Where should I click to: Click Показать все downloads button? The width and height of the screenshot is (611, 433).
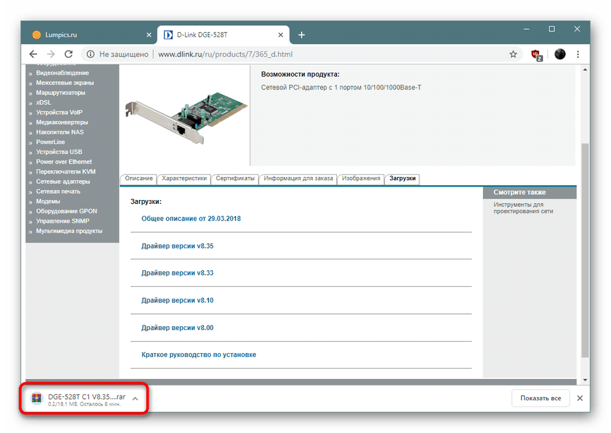(x=540, y=398)
